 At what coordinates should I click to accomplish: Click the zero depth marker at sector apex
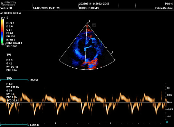(x=89, y=21)
